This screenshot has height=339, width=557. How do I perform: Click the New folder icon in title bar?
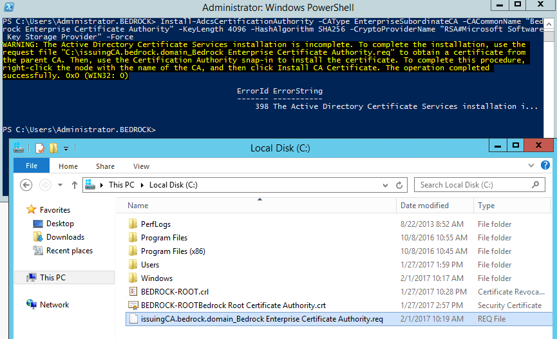click(53, 148)
